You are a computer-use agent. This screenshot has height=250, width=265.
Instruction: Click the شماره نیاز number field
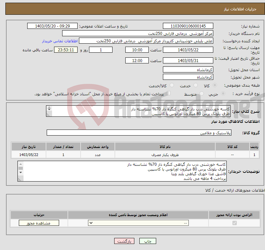188,26
